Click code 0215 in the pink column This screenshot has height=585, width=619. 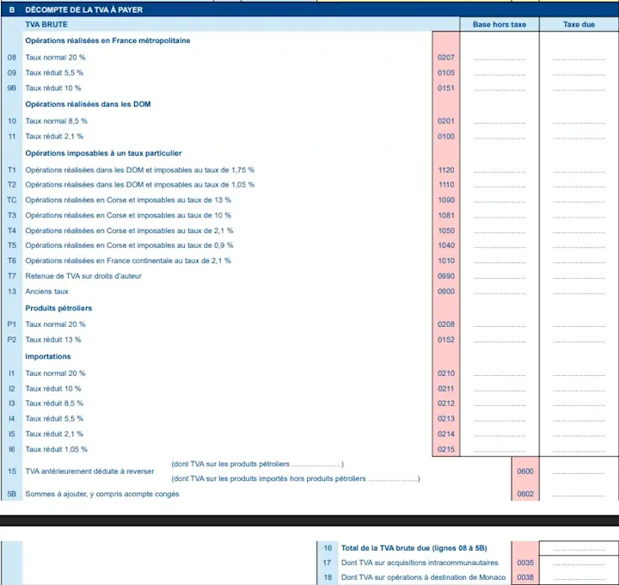[446, 450]
